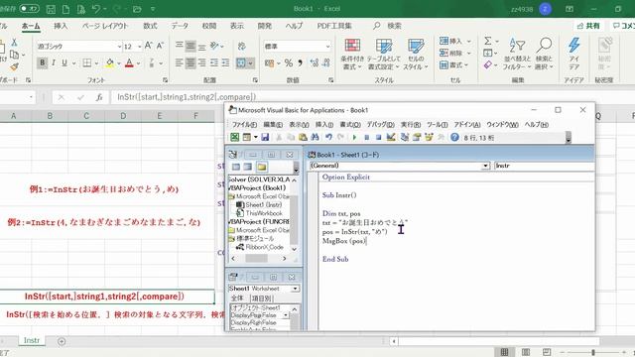Screen dimensions: 635x357
Task: Select ThisWorkbook in Project Explorer tree
Action: click(x=264, y=213)
